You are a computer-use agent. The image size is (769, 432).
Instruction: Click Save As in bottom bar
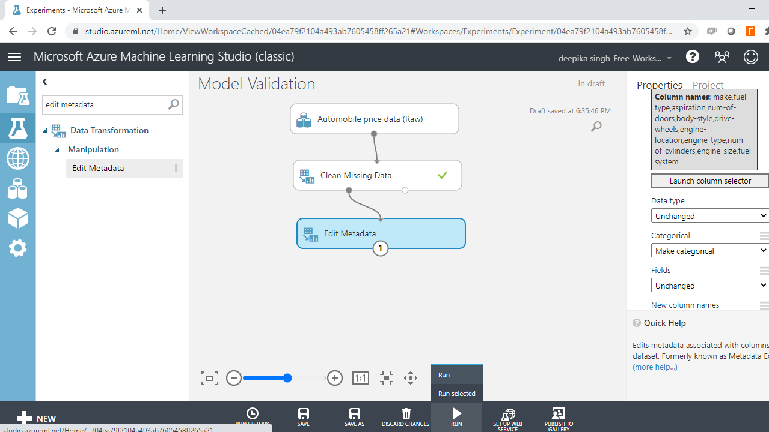click(x=355, y=417)
